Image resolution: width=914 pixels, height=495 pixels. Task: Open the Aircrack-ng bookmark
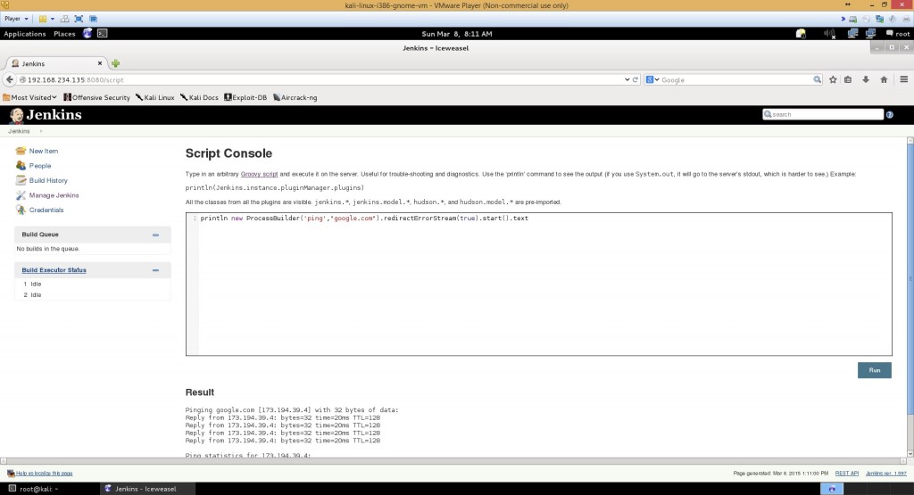295,97
